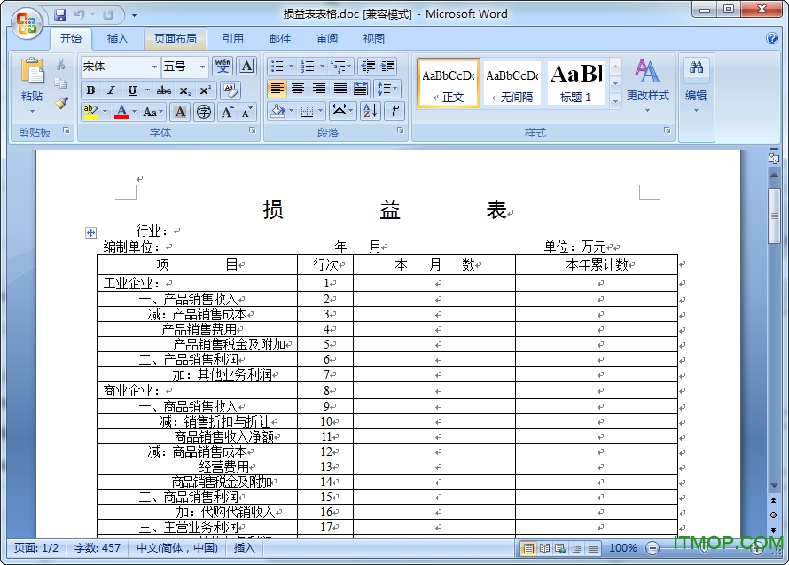Image resolution: width=789 pixels, height=565 pixels.
Task: Toggle strikethrough formatting
Action: (x=164, y=90)
